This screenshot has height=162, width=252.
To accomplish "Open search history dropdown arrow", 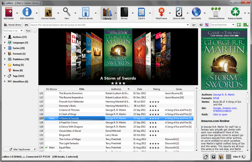I will [x=187, y=25].
